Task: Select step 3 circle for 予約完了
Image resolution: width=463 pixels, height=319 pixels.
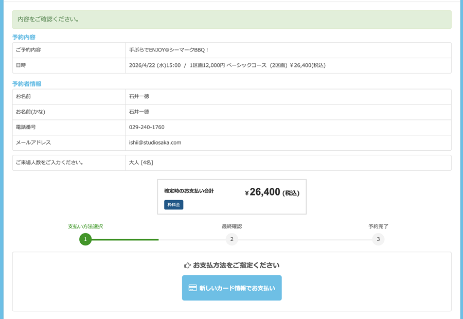Action: pos(378,239)
